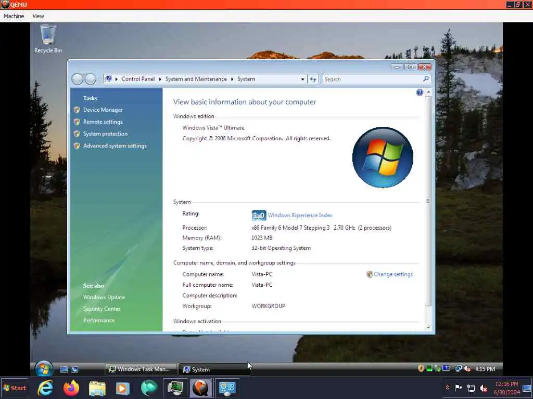Image resolution: width=533 pixels, height=399 pixels.
Task: Expand hidden tray icons chevron on host
Action: coord(447,388)
